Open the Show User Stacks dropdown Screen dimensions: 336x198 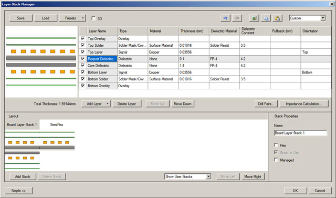[208, 176]
